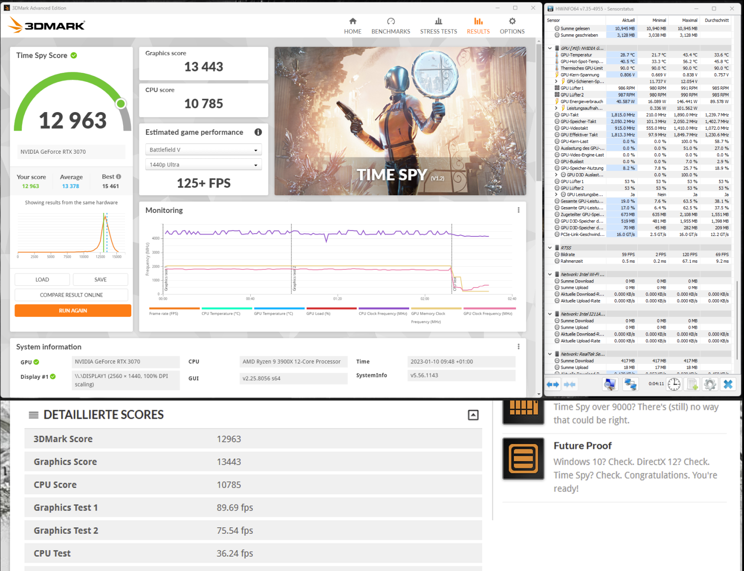Click HWiNFO shrink-columns inward arrows icon

pyautogui.click(x=570, y=385)
